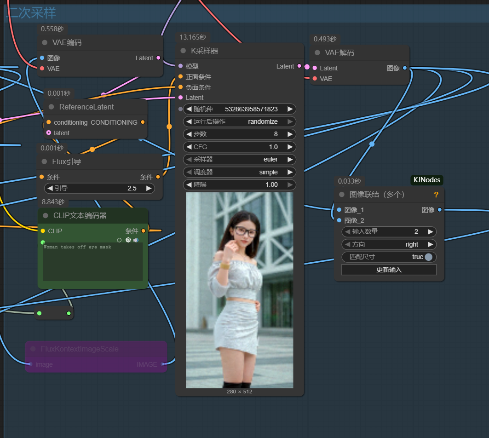Click the latent input port on ReferenceLatent node
The image size is (489, 438).
[x=49, y=133]
